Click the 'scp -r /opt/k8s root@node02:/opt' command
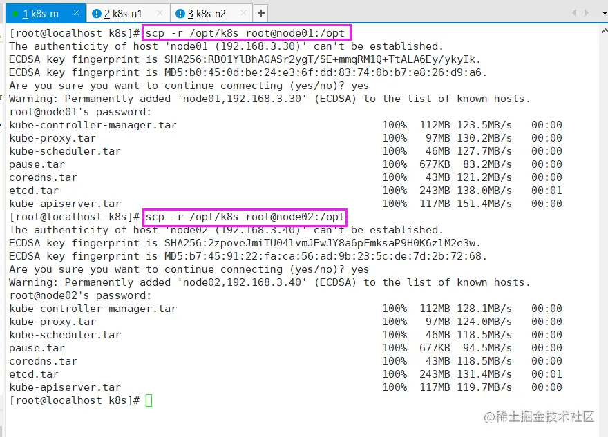Screen dimensions: 608x437 click(245, 217)
